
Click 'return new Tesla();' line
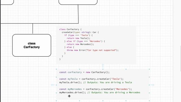pyautogui.click(x=78, y=38)
